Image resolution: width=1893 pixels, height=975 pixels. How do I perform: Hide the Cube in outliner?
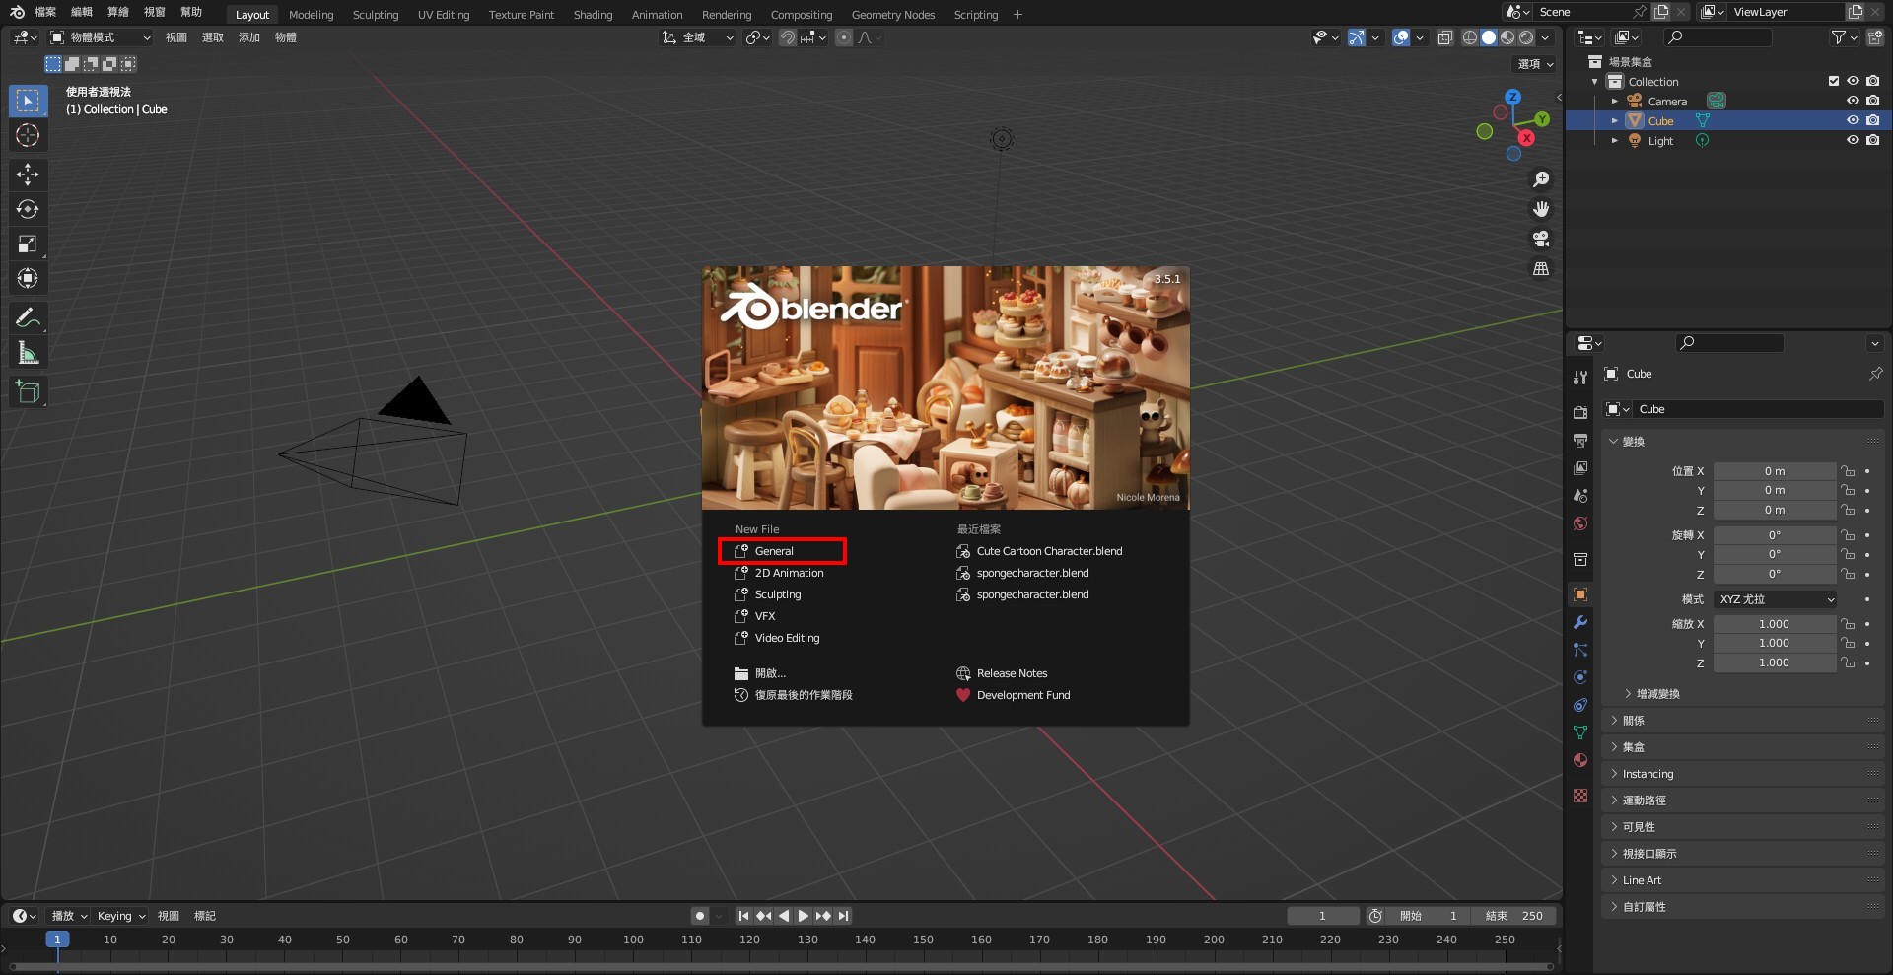1853,120
